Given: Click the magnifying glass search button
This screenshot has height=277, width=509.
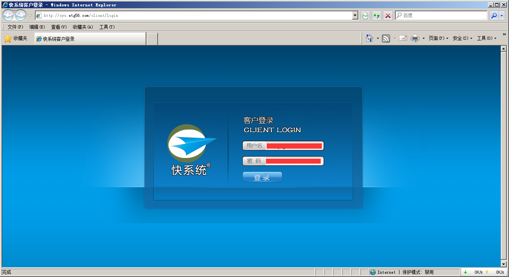Looking at the screenshot, I should pos(494,15).
